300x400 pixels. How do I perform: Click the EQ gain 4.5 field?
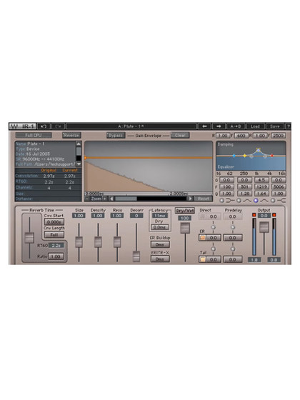[x=261, y=180]
